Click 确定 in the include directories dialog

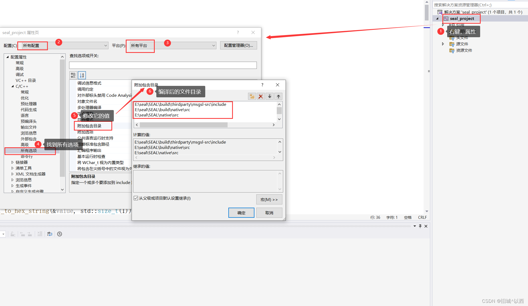(241, 213)
